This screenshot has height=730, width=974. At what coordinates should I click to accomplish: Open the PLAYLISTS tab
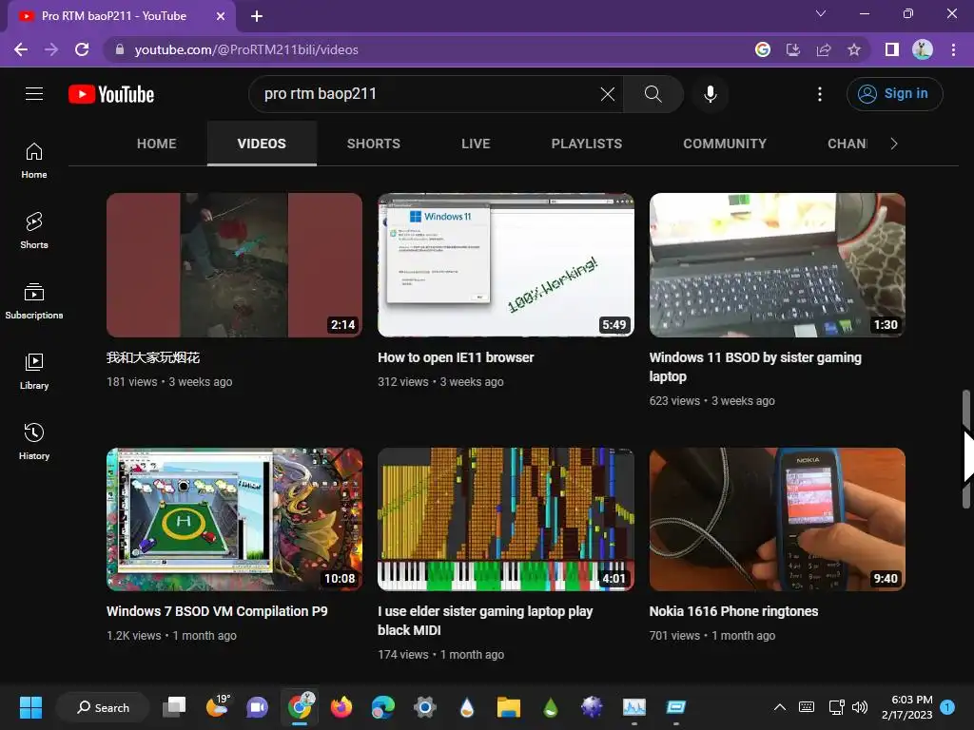[x=586, y=144]
